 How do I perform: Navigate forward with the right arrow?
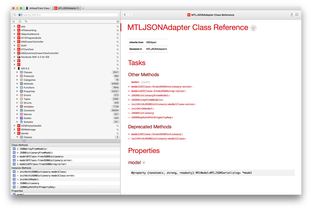(x=130, y=15)
